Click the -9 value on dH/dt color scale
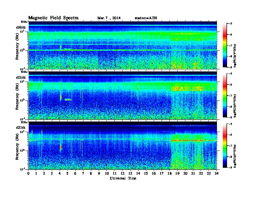 (x=231, y=67)
